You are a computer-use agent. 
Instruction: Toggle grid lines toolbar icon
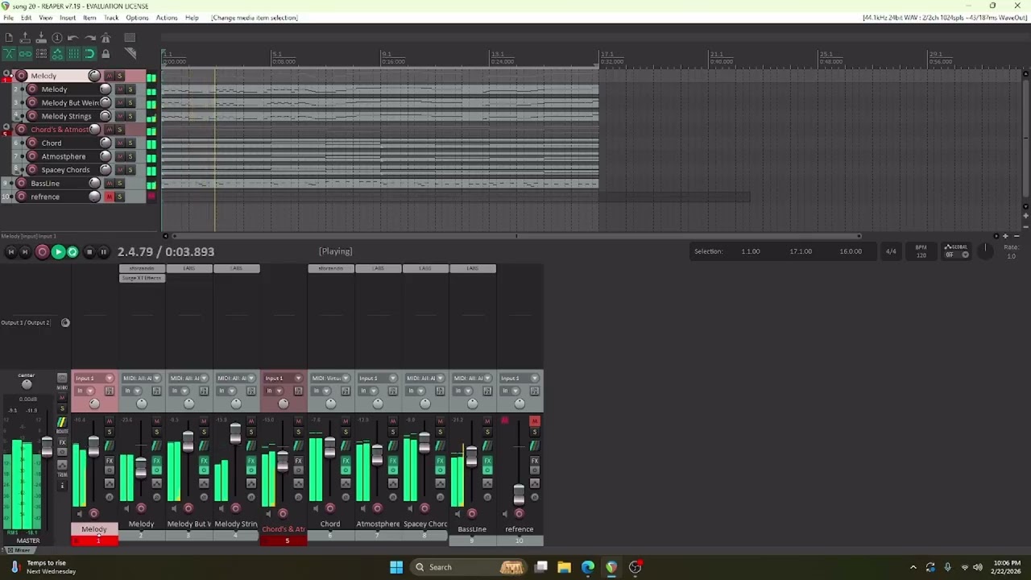tap(73, 54)
